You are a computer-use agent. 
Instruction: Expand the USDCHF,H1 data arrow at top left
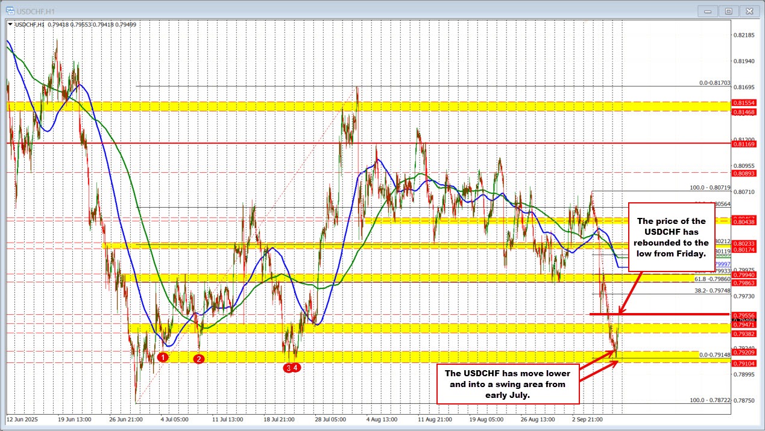tap(9, 25)
